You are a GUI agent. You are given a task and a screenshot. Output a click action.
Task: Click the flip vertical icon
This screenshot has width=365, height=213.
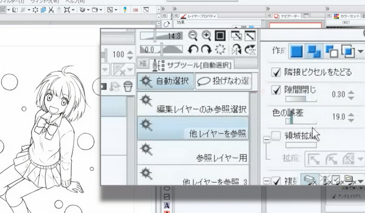(x=250, y=50)
